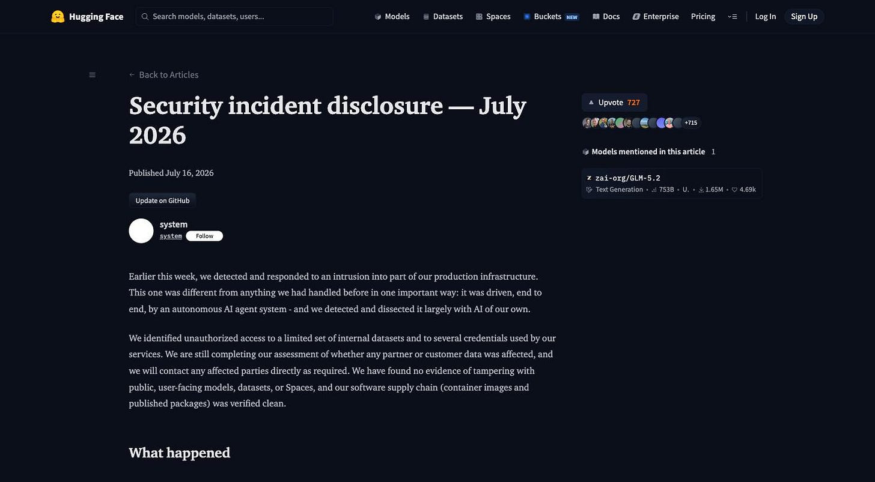Follow the system author
Viewport: 875px width, 482px height.
(204, 236)
